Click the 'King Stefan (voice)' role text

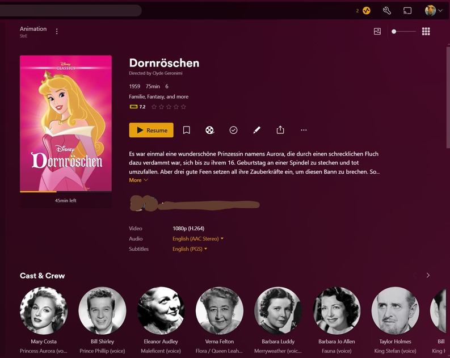[x=395, y=351]
